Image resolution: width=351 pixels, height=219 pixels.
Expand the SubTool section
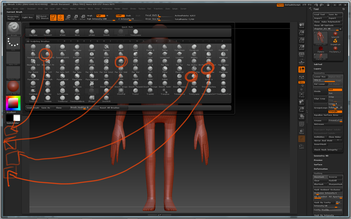point(318,64)
